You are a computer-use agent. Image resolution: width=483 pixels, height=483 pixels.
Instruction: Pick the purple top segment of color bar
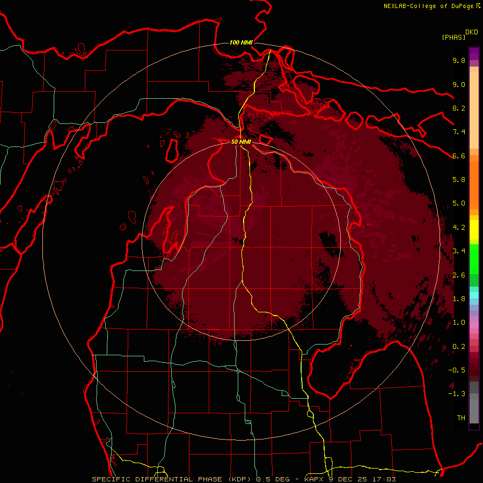(474, 54)
